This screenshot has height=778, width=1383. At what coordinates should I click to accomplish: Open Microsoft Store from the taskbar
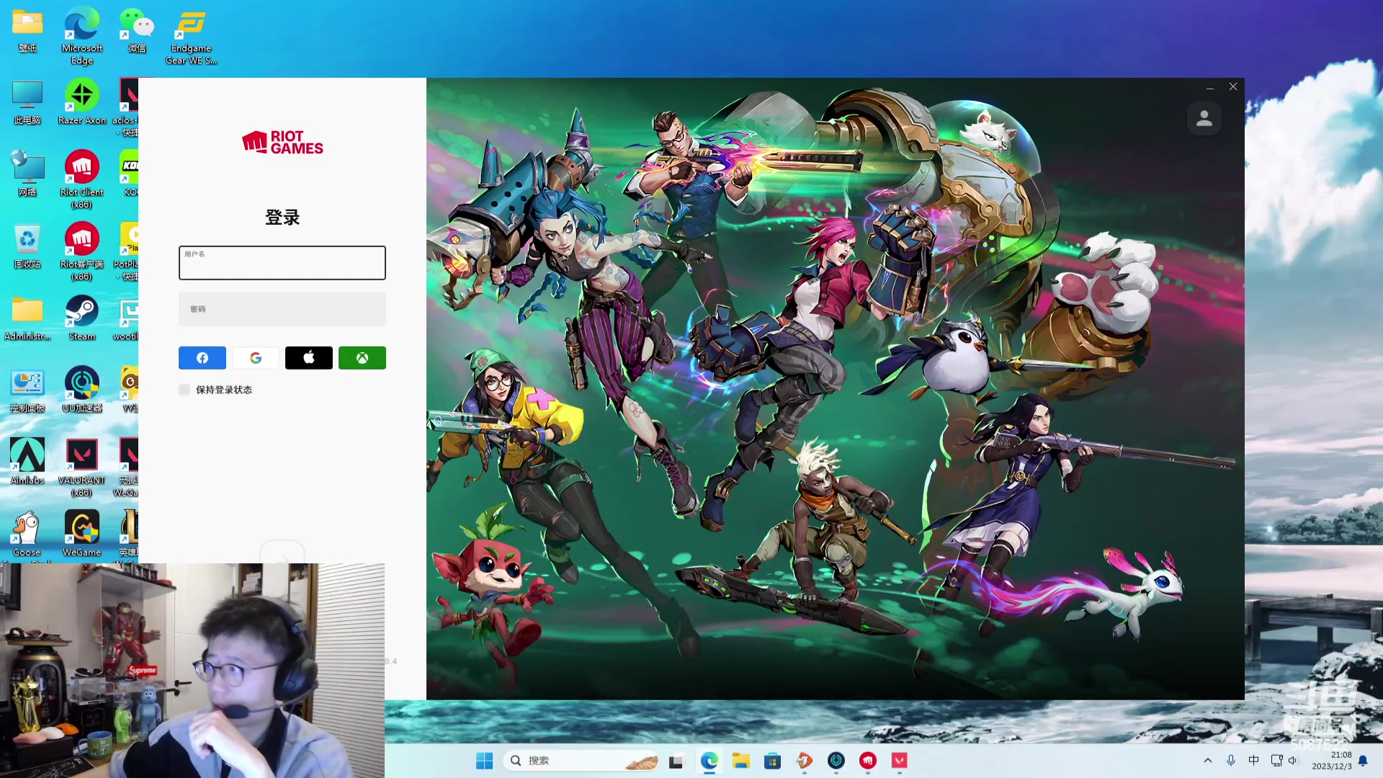pos(773,761)
